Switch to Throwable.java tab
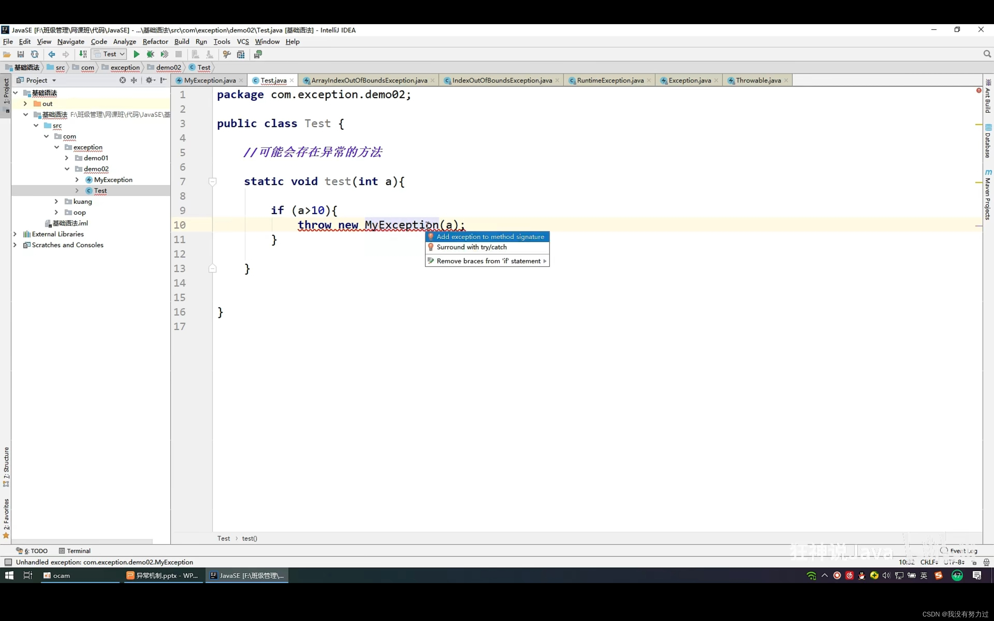The width and height of the screenshot is (994, 621). pyautogui.click(x=758, y=80)
